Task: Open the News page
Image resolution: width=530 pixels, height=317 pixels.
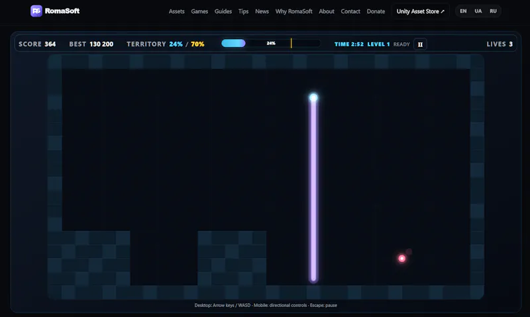Action: [262, 11]
